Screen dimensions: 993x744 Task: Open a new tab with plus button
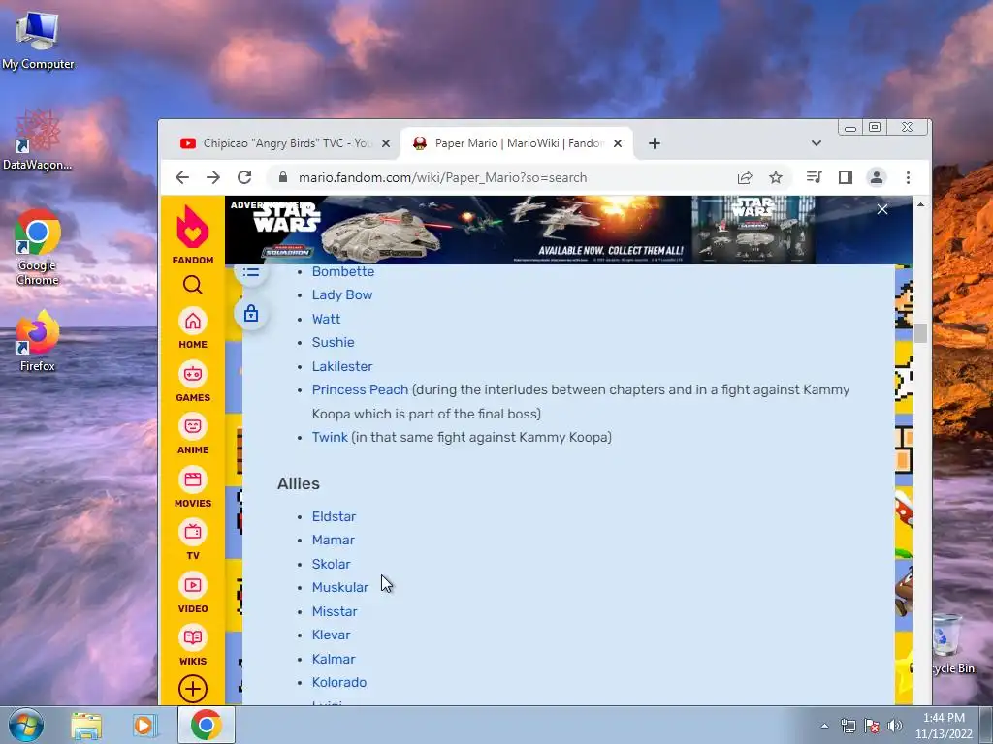point(655,143)
